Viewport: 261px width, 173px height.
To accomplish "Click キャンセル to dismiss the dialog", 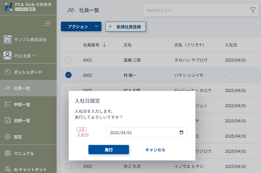I will (x=155, y=150).
